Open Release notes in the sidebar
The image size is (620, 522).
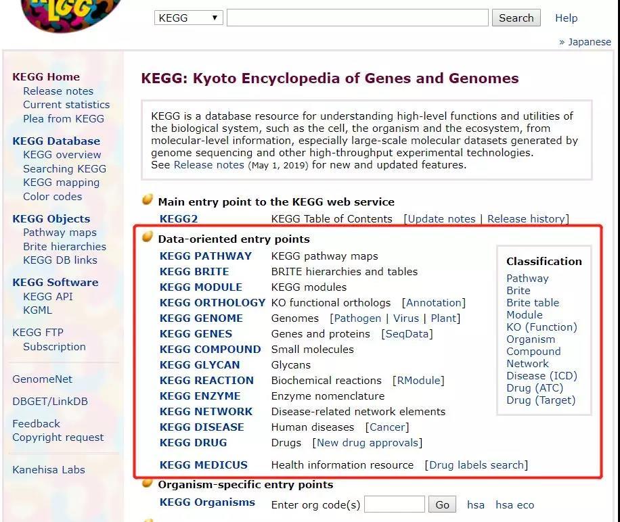coord(58,91)
